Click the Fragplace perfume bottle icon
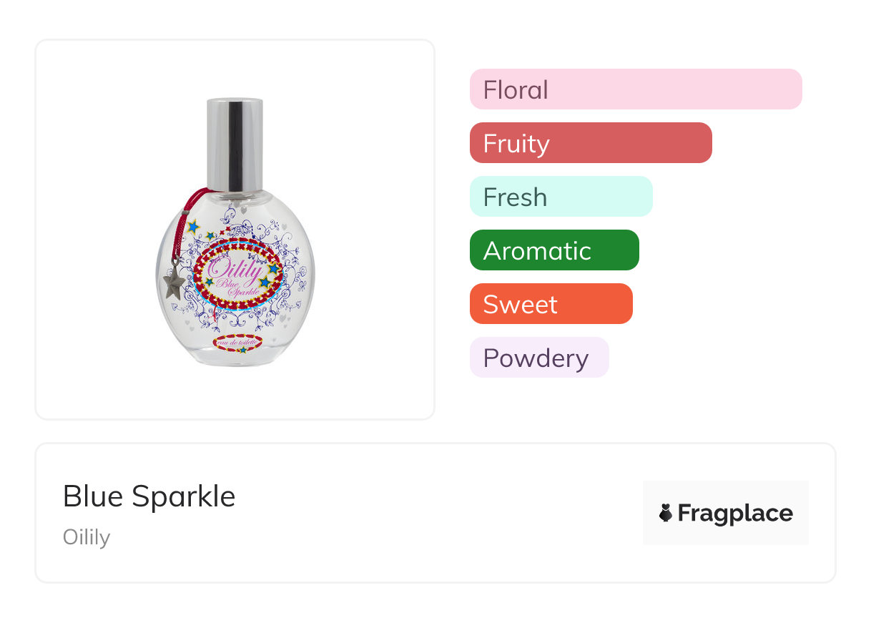This screenshot has width=871, height=618. [x=666, y=513]
